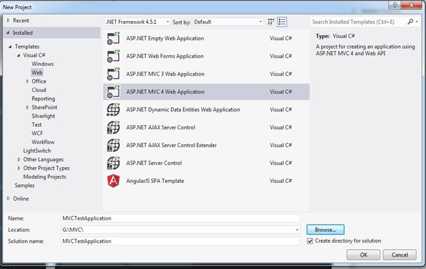The image size is (426, 269).
Task: Select the Samples tree item
Action: tap(24, 185)
